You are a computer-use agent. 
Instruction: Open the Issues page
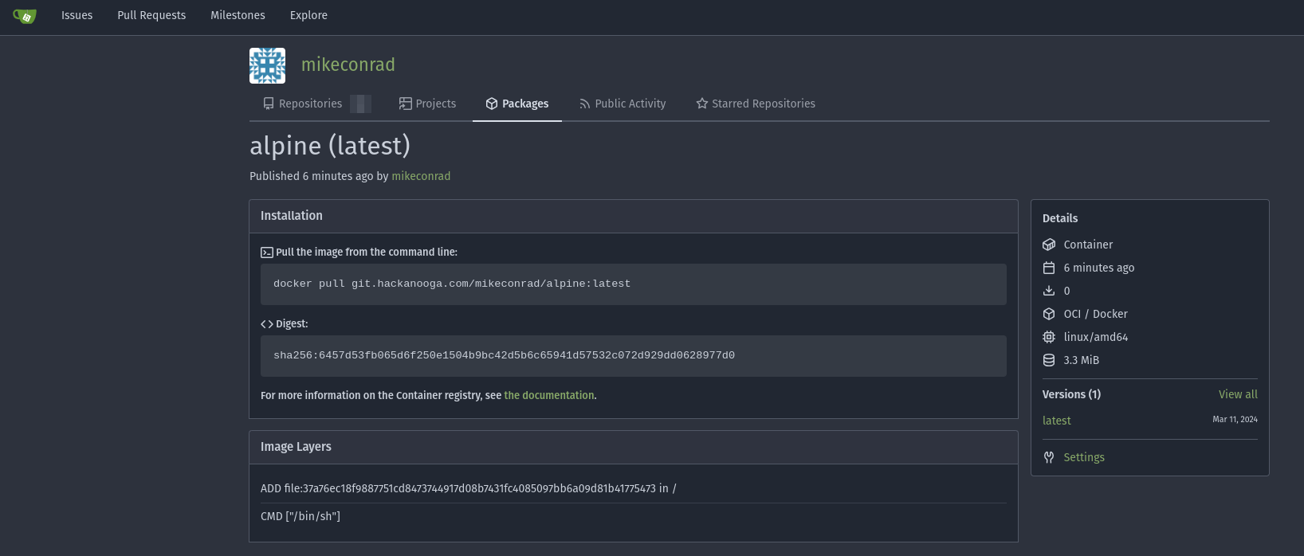coord(77,15)
